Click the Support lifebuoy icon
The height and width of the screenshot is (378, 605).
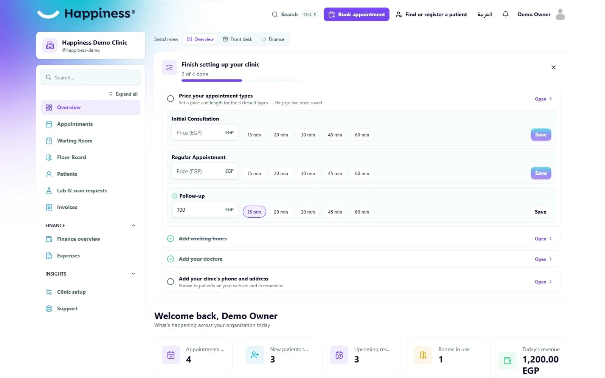pos(49,308)
